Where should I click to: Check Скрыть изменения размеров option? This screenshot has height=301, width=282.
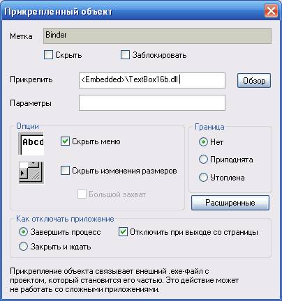tap(65, 171)
